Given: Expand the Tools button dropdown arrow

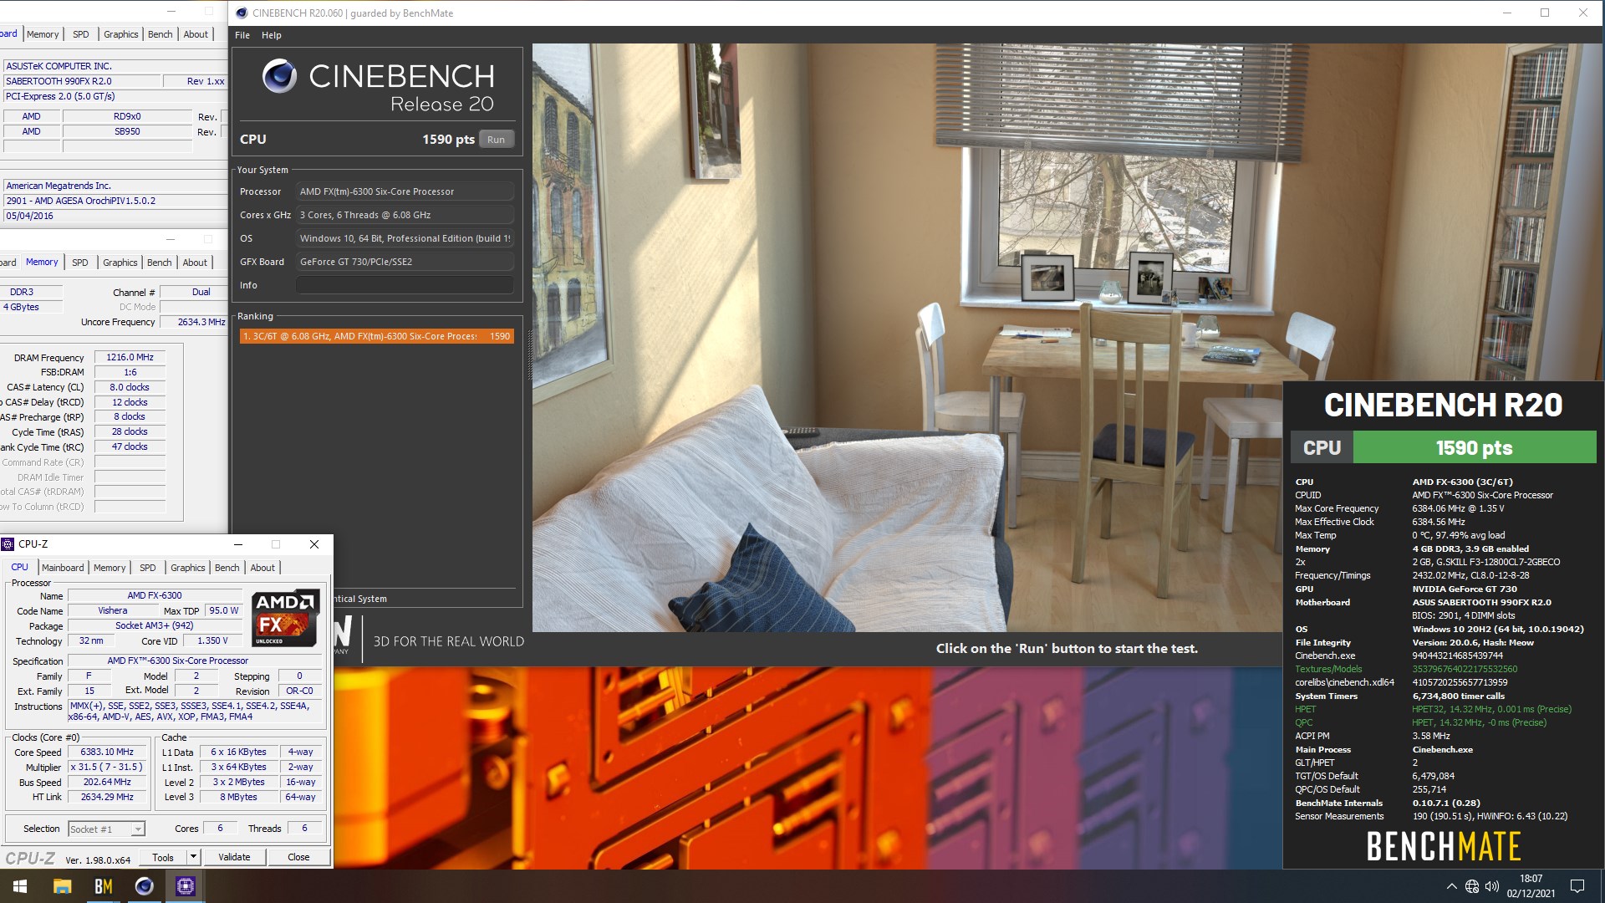Looking at the screenshot, I should coord(193,857).
